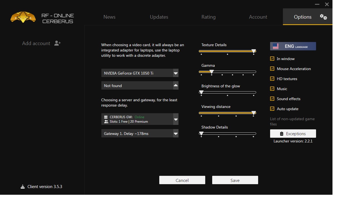Screen dimensions: 362x217
Task: Click the Viewing distance slider handle
Action: pos(254,113)
